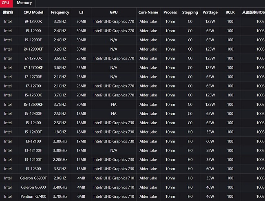Click the 13MB L3 cache value

pos(81,169)
